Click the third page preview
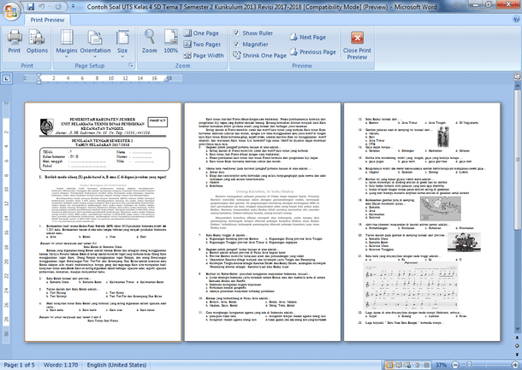The width and height of the screenshot is (522, 370). click(x=422, y=221)
